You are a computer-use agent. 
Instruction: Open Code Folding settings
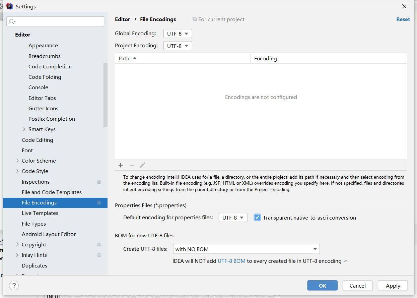[x=45, y=77]
